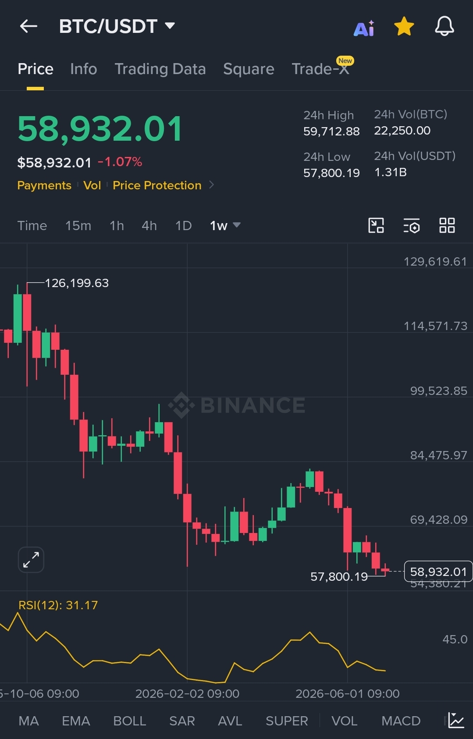
Task: Open the multi-chart grid layout icon
Action: (447, 225)
